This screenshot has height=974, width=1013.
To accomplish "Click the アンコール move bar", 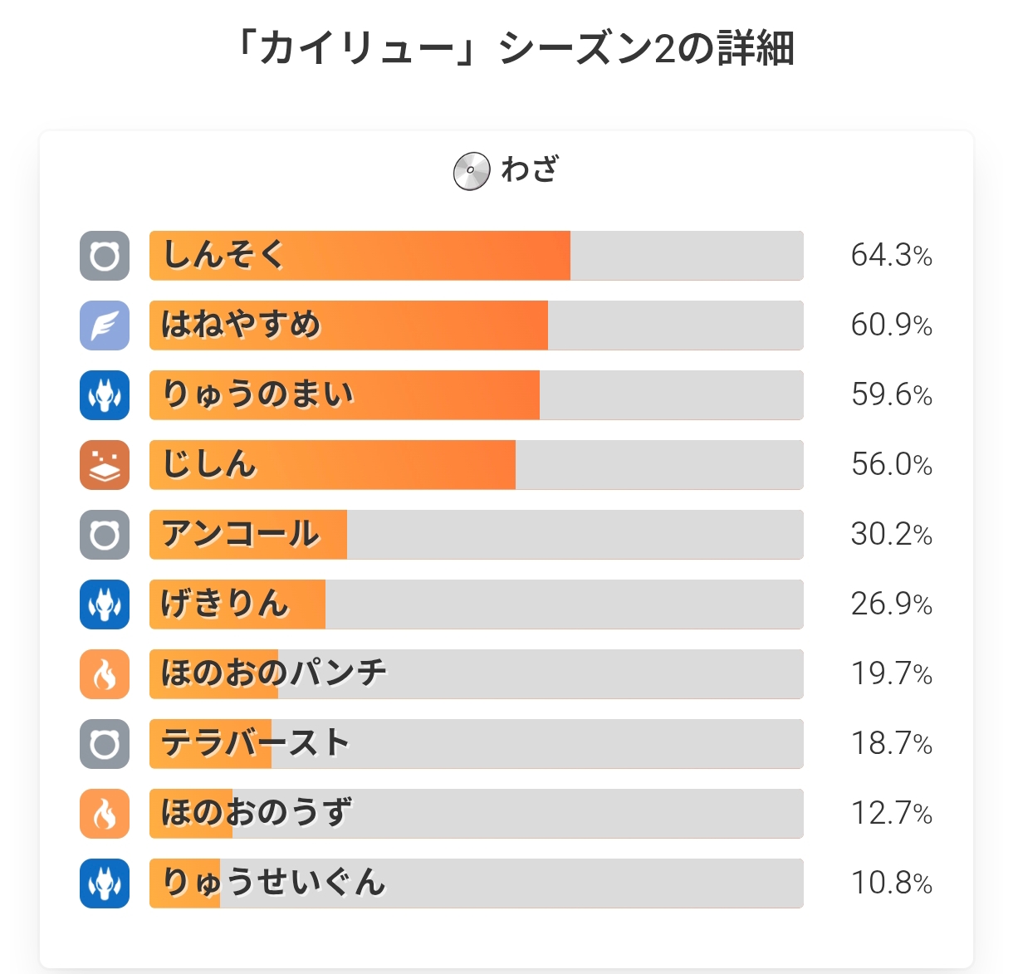I will pos(476,535).
